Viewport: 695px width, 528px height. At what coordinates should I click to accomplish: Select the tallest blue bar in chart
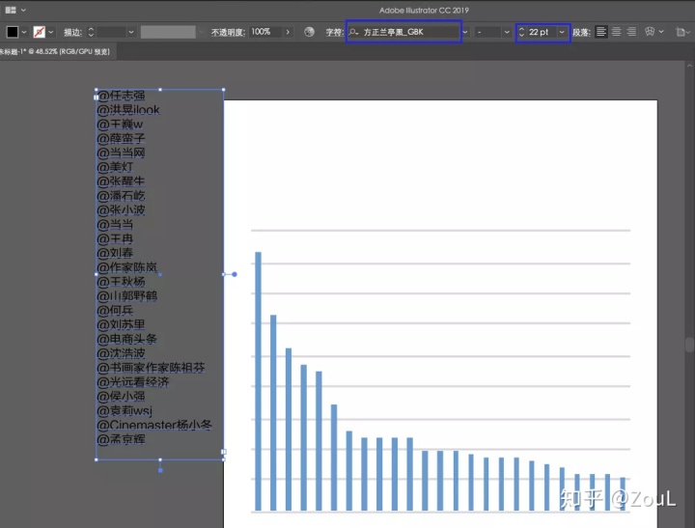coord(258,381)
